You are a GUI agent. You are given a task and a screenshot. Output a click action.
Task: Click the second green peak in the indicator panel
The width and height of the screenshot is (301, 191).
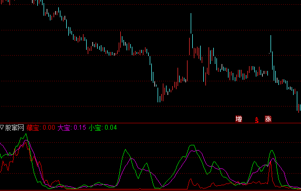(126, 150)
